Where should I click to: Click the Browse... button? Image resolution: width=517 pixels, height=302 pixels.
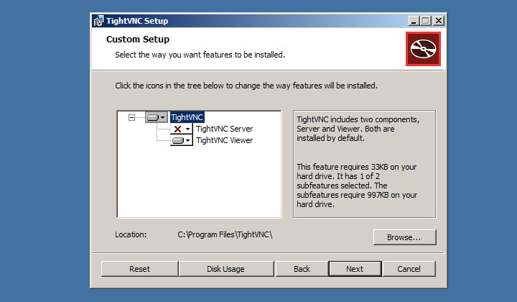404,237
